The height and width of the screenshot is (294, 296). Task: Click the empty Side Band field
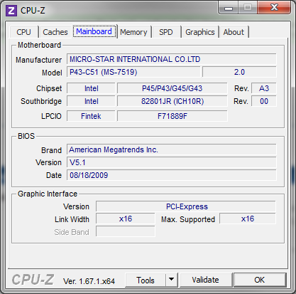[126, 231]
